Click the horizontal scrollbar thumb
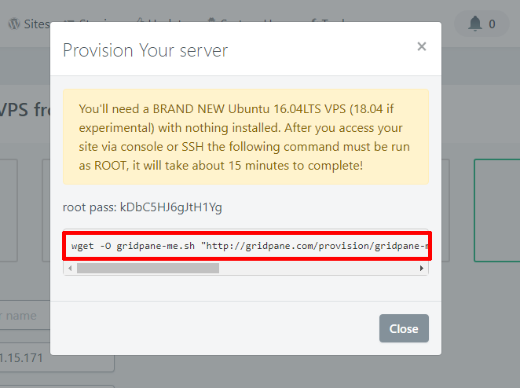The width and height of the screenshot is (520, 388). coord(148,268)
